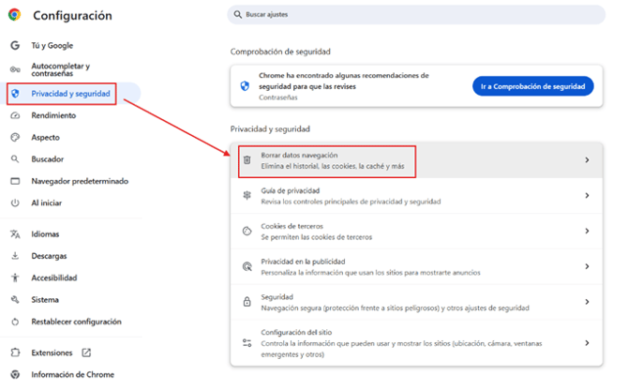Click the trash icon beside Borrar datos navegación
Image resolution: width=628 pixels, height=390 pixels.
click(x=247, y=160)
